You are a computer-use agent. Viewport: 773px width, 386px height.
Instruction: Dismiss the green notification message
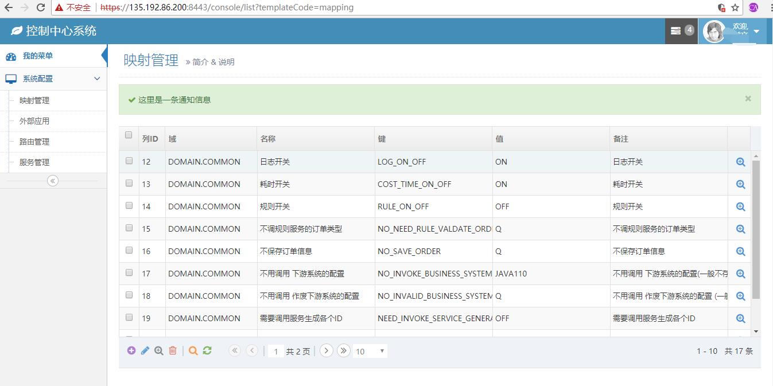[x=748, y=99]
